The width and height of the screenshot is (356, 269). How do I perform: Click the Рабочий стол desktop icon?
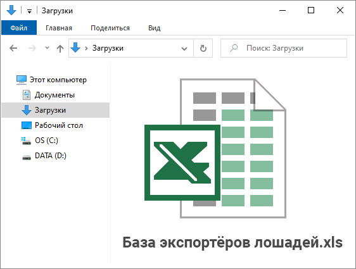tap(27, 125)
